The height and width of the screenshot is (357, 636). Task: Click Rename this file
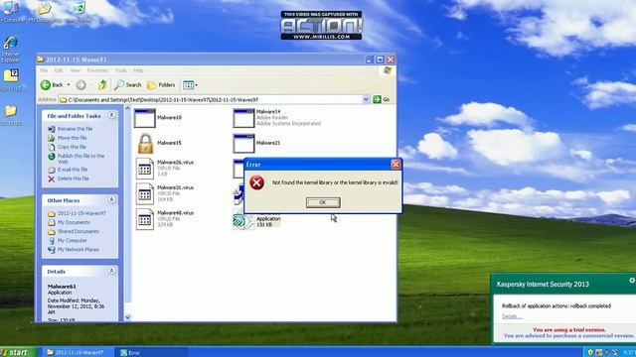coord(76,129)
